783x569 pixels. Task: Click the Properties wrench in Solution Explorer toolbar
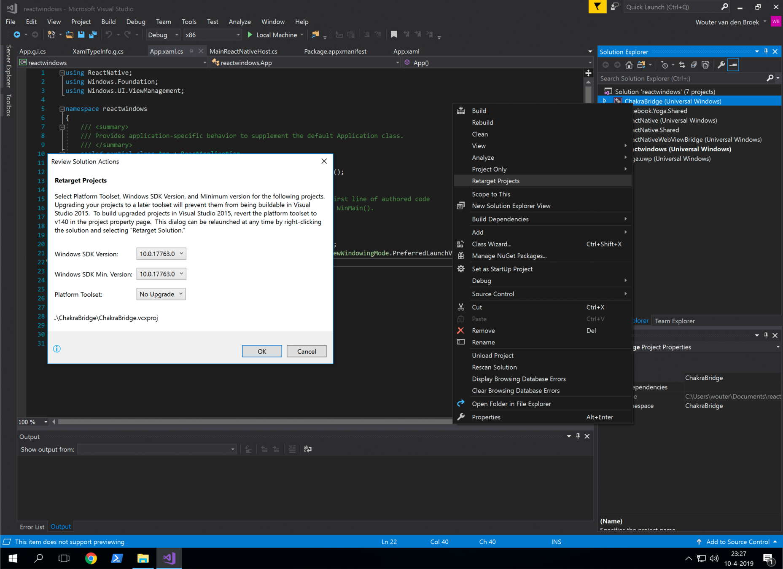pos(721,65)
